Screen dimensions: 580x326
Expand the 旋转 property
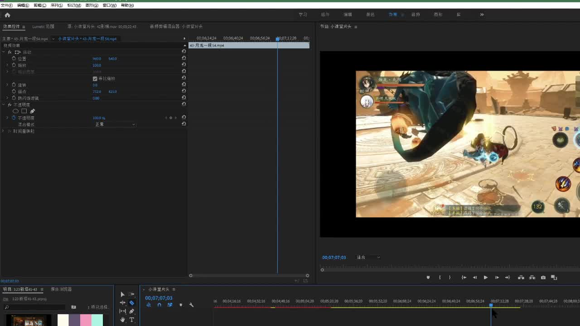[x=7, y=85]
